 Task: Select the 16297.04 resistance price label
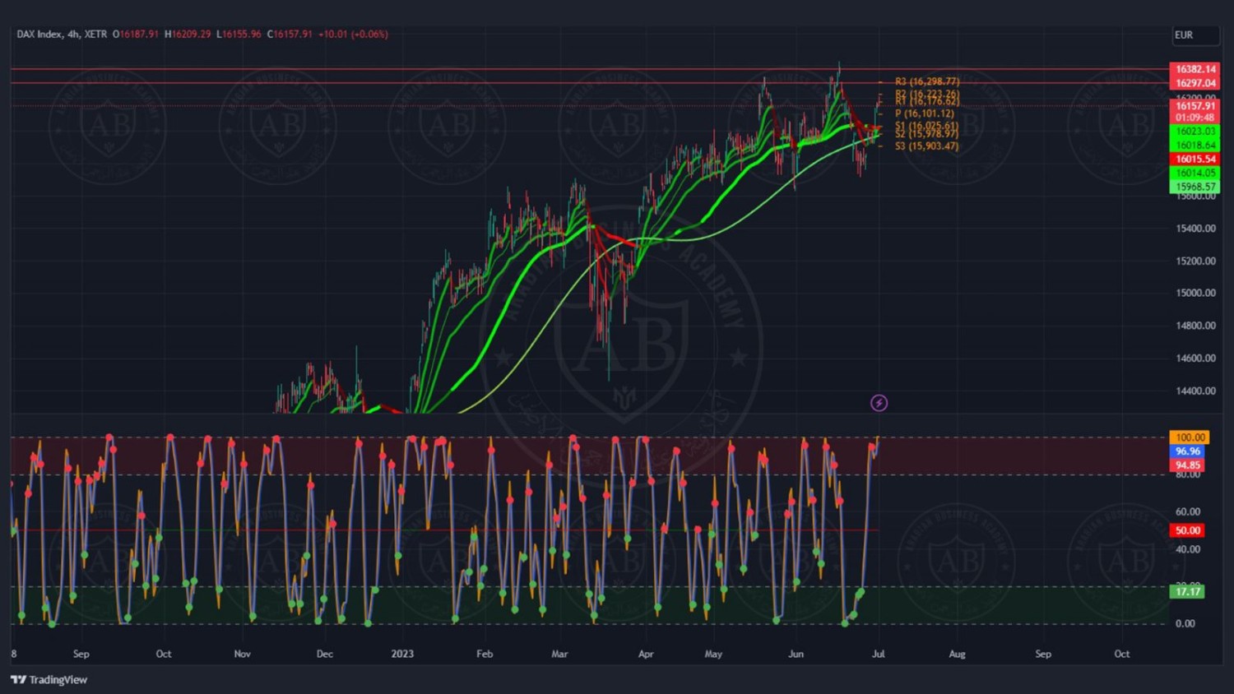tap(1195, 83)
